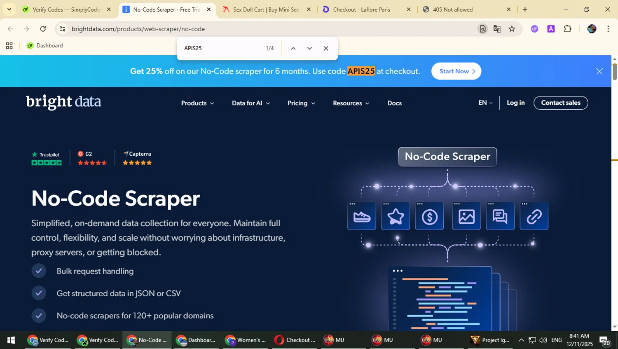Open EN language selector
The height and width of the screenshot is (349, 618).
click(485, 103)
